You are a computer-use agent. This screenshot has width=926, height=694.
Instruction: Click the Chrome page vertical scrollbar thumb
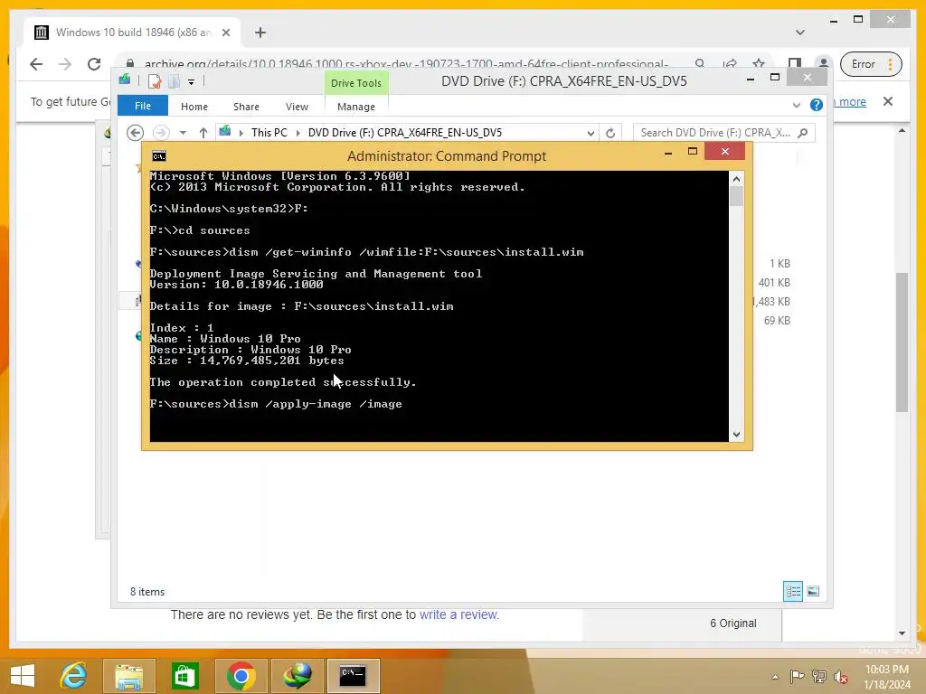[902, 342]
